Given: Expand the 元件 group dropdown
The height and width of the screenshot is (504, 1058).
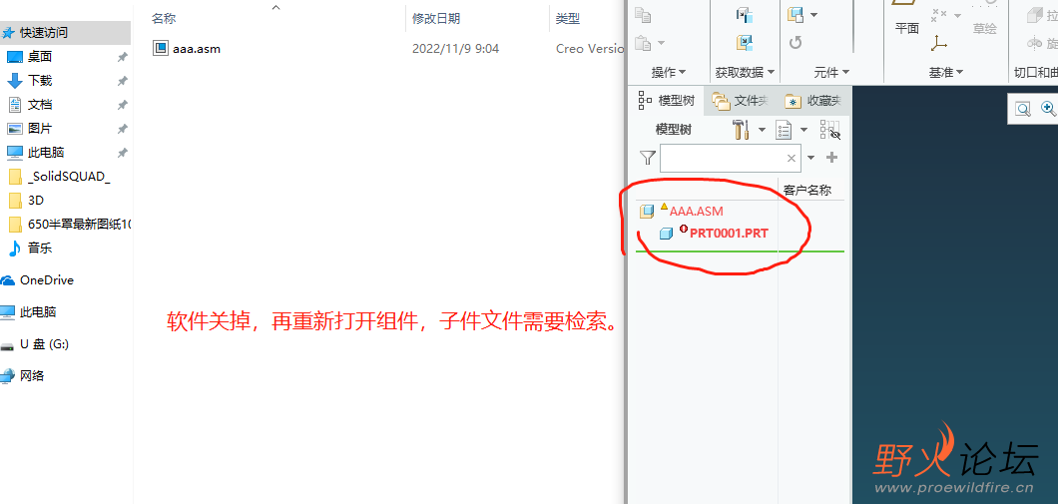Looking at the screenshot, I should coord(831,72).
